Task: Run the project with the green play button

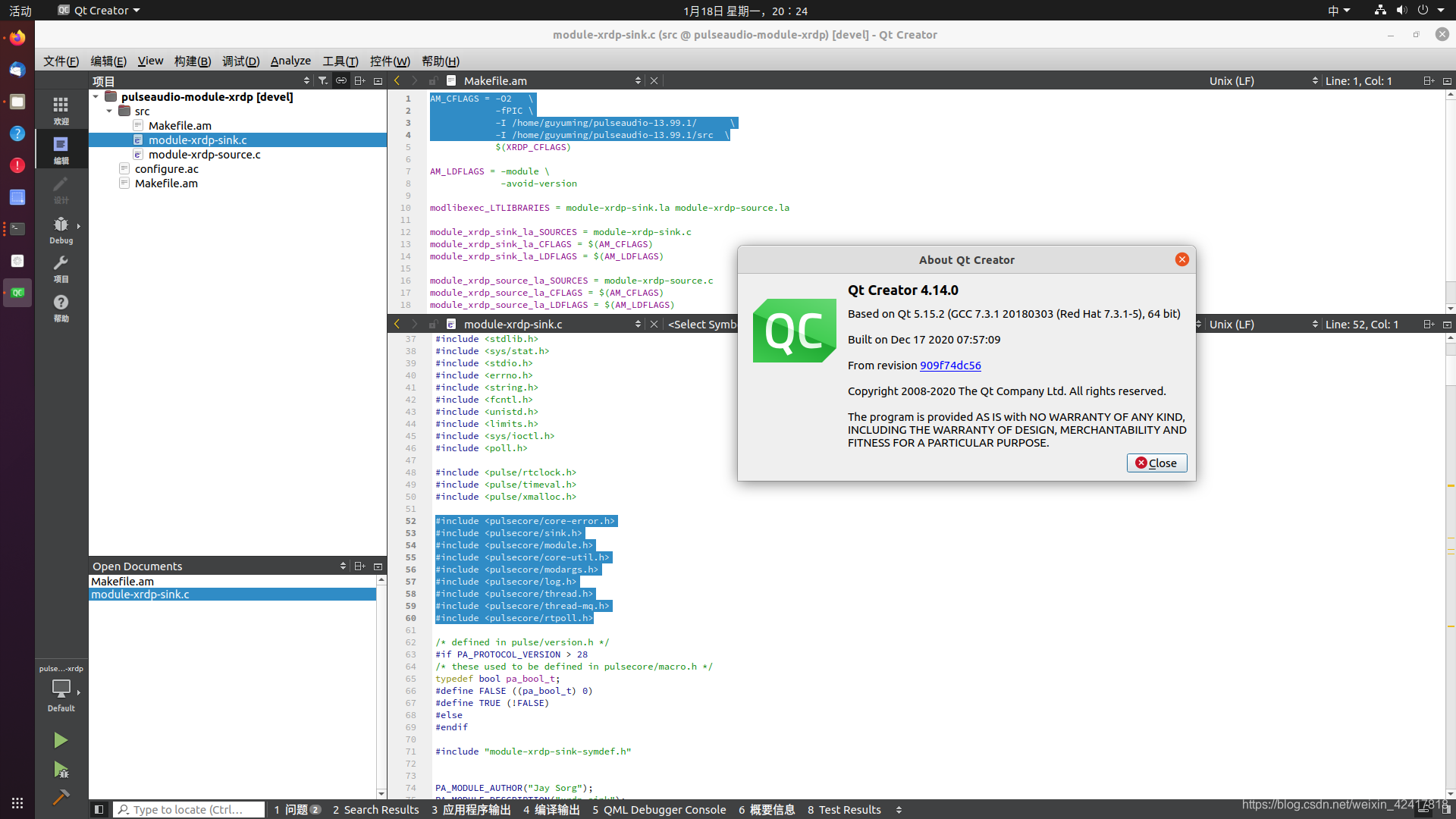Action: point(61,740)
